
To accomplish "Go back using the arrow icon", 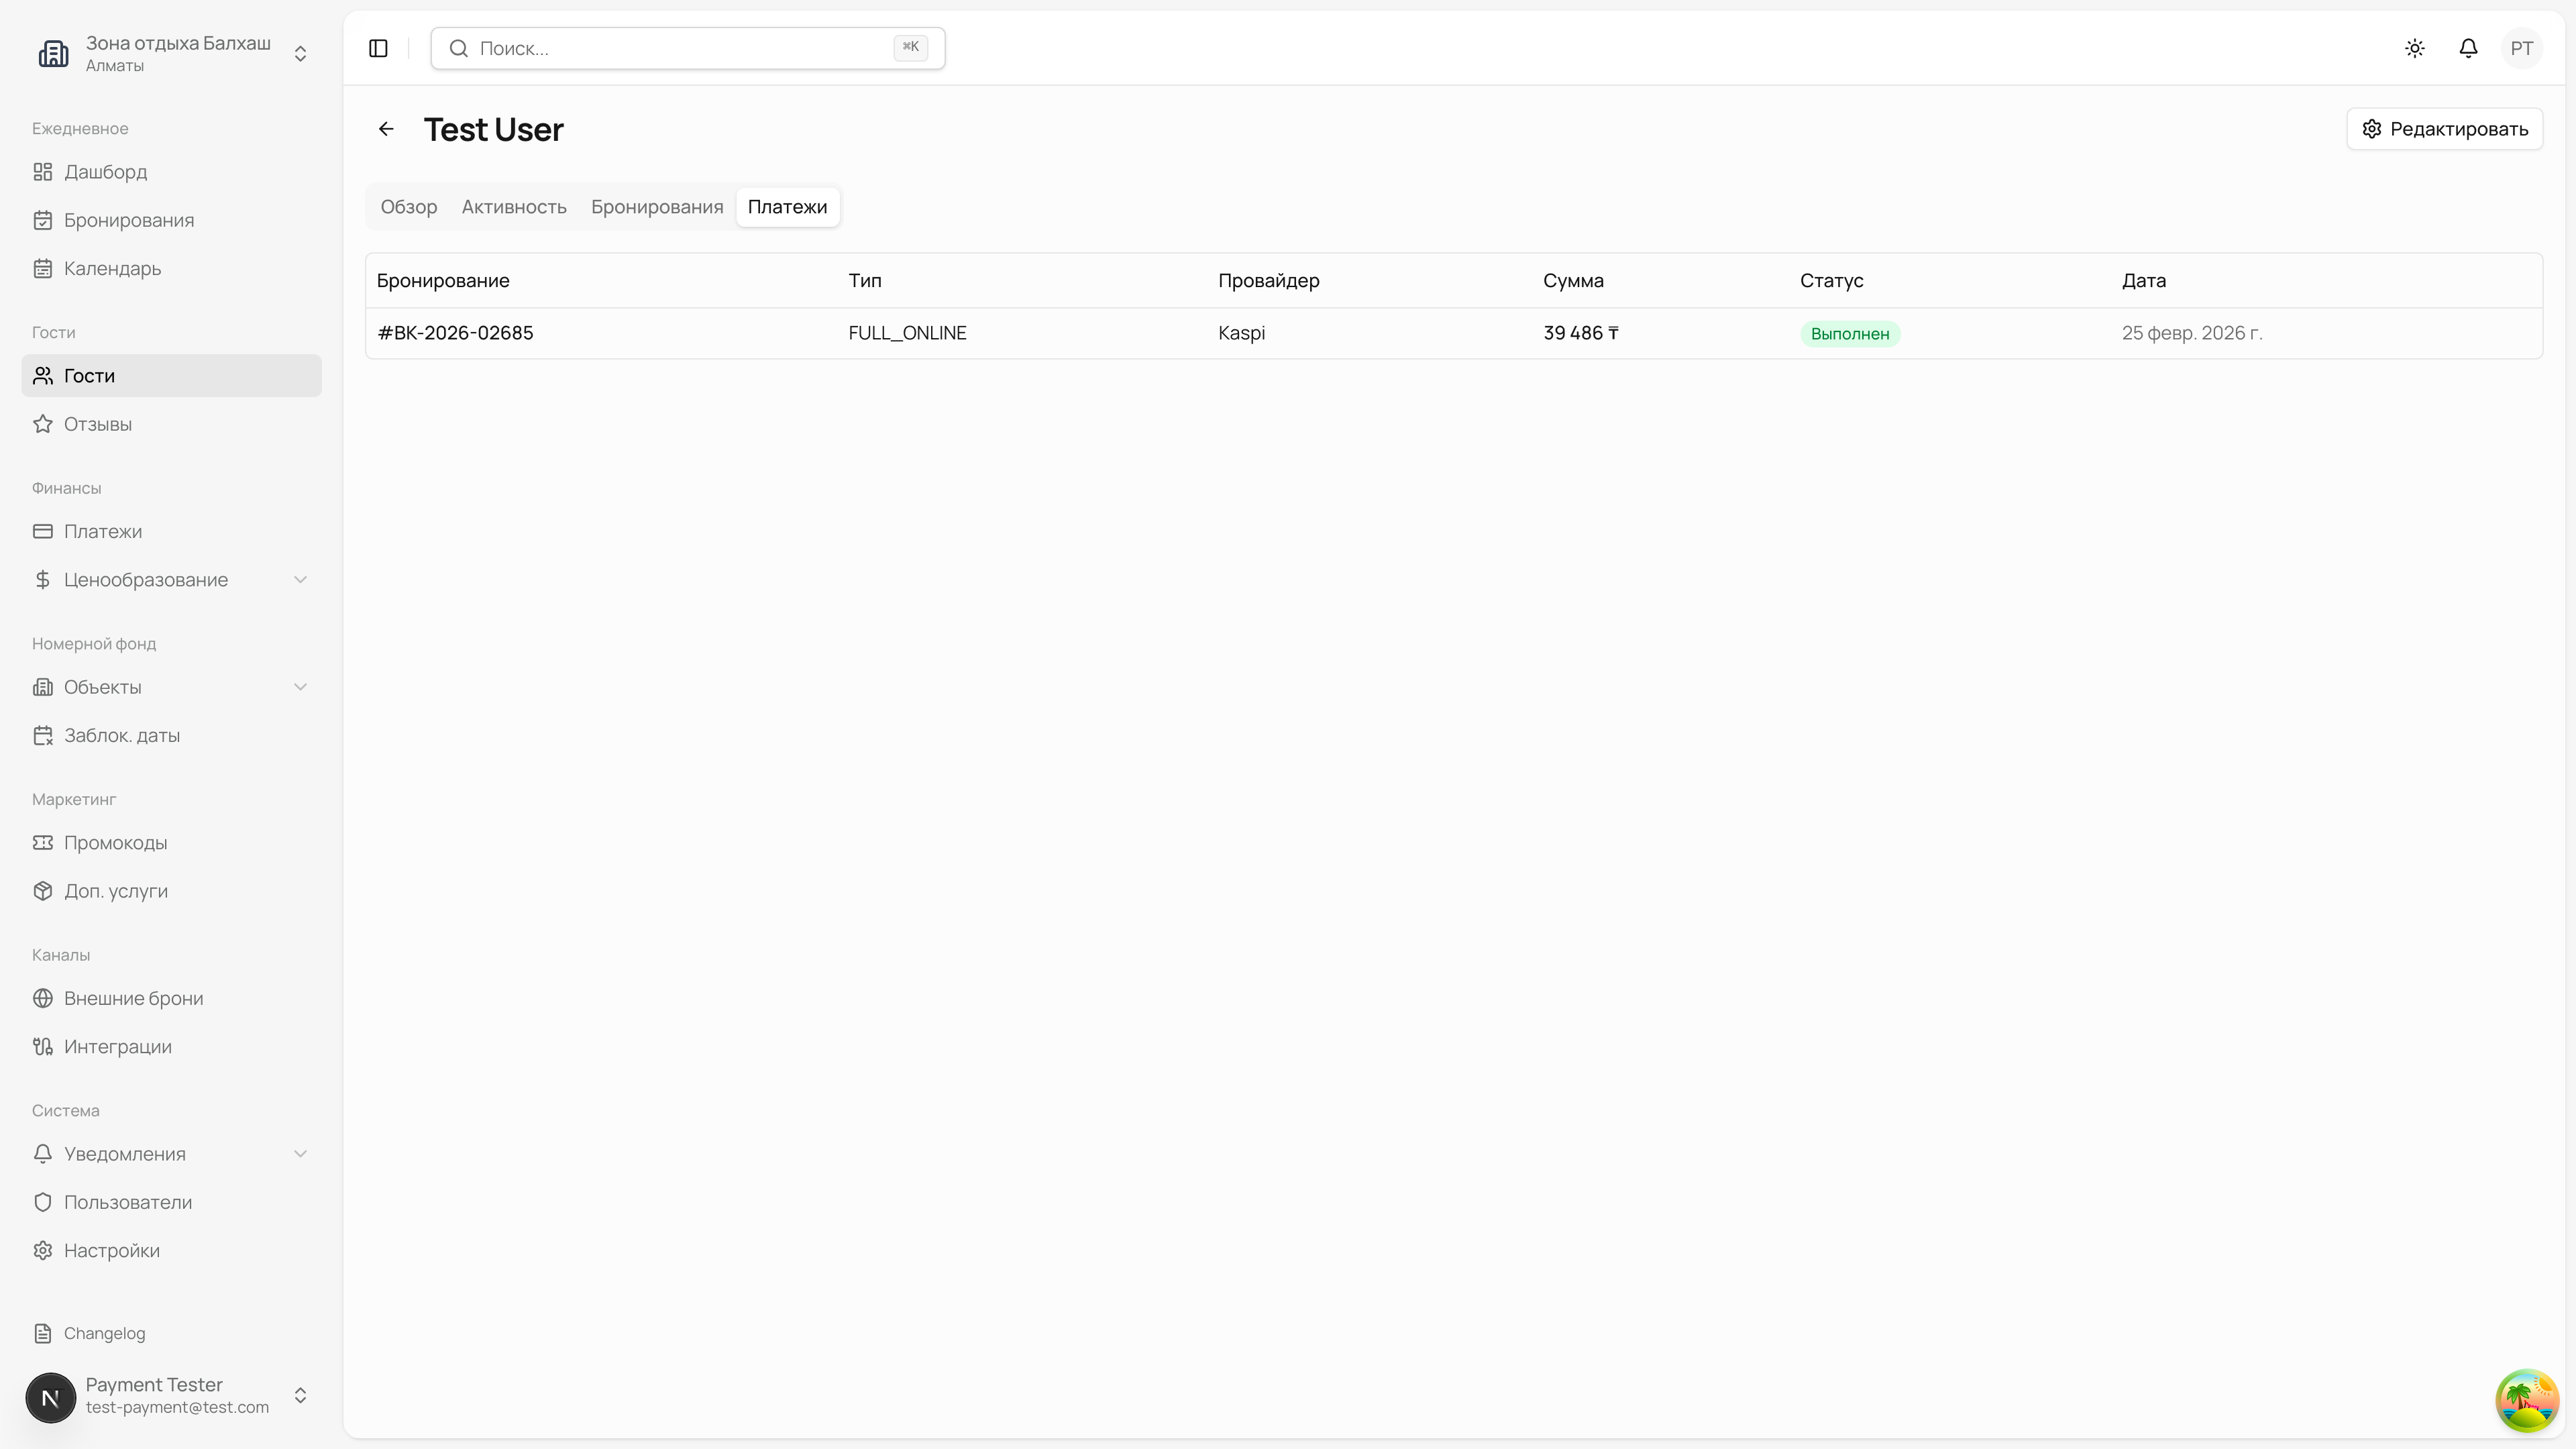I will (386, 129).
